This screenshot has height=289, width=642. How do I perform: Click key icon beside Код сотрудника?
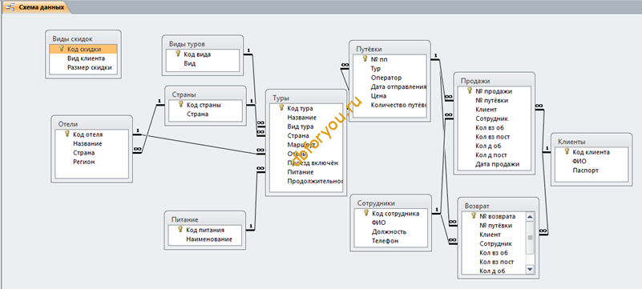click(365, 213)
